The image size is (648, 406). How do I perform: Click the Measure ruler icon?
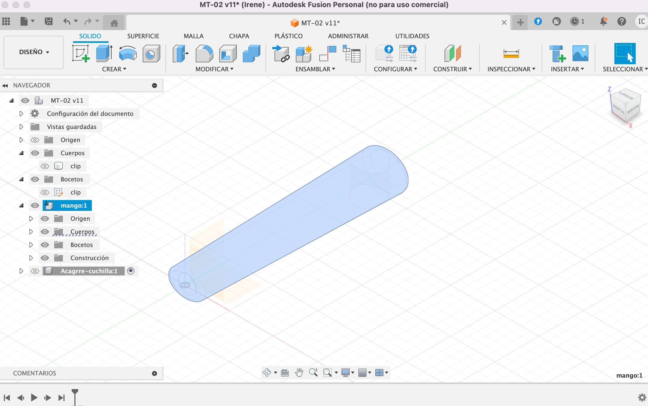point(511,53)
